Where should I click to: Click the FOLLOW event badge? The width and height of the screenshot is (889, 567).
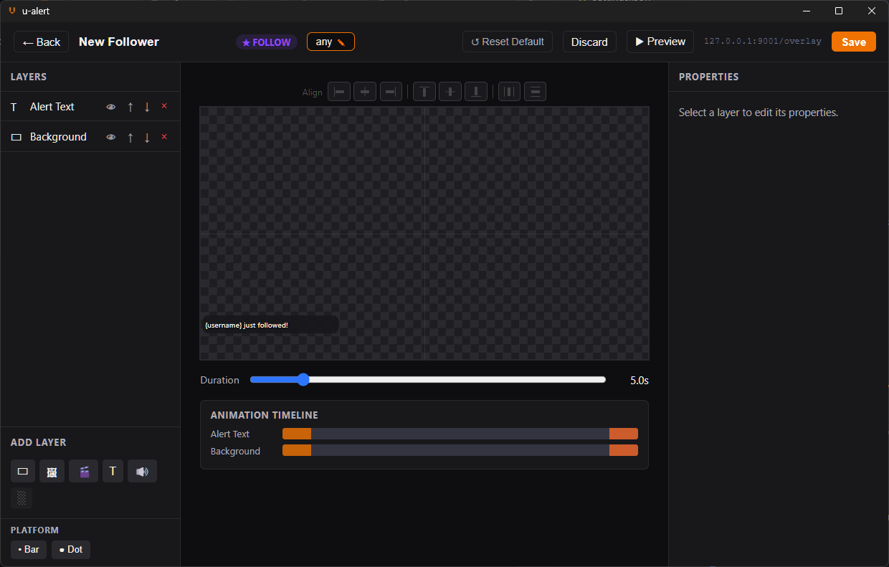pyautogui.click(x=267, y=42)
